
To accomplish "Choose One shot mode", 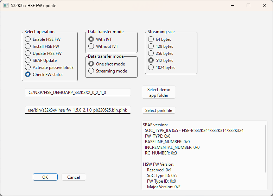I will click(x=91, y=64).
